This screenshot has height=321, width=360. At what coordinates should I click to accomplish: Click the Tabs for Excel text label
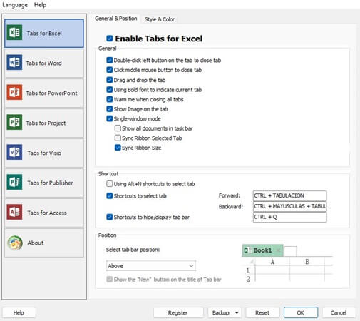tap(44, 34)
